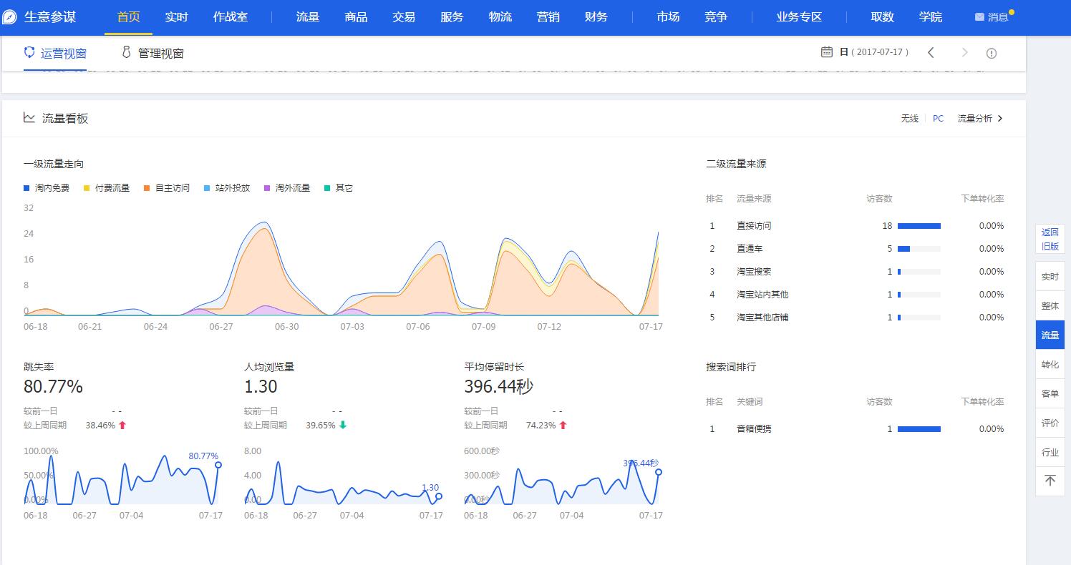The width and height of the screenshot is (1071, 565).
Task: Select the keyword 音箱便携 in 搜索词排行
Action: 753,428
